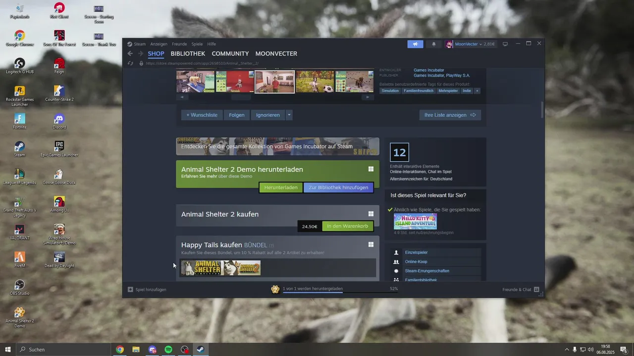Click + Wunschliste button
634x356 pixels.
click(x=202, y=115)
